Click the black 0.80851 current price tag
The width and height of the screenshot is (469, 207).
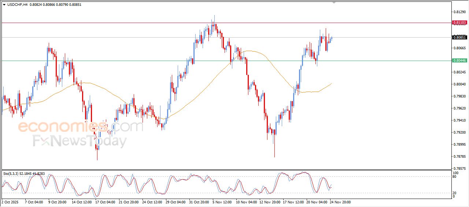pos(459,37)
